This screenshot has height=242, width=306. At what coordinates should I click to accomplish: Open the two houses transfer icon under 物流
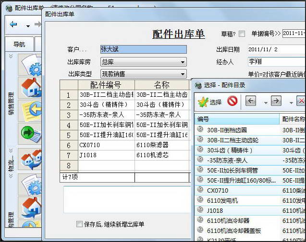pyautogui.click(x=30, y=159)
